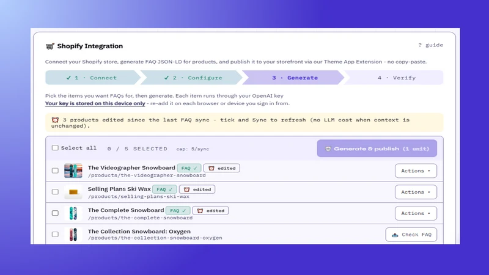Open Actions dropdown for Selling Plans Ski Wax
This screenshot has height=275, width=489.
(416, 192)
